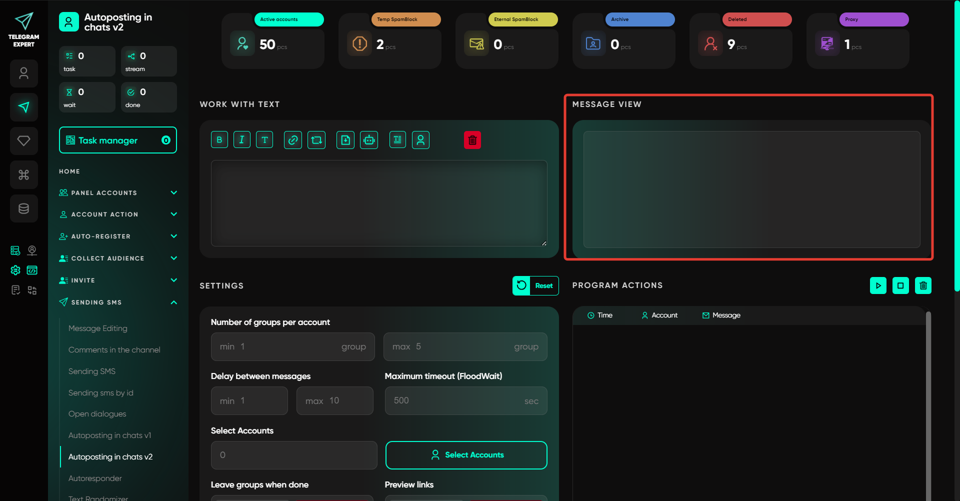
Task: Open the database icon in left sidebar
Action: 23,208
